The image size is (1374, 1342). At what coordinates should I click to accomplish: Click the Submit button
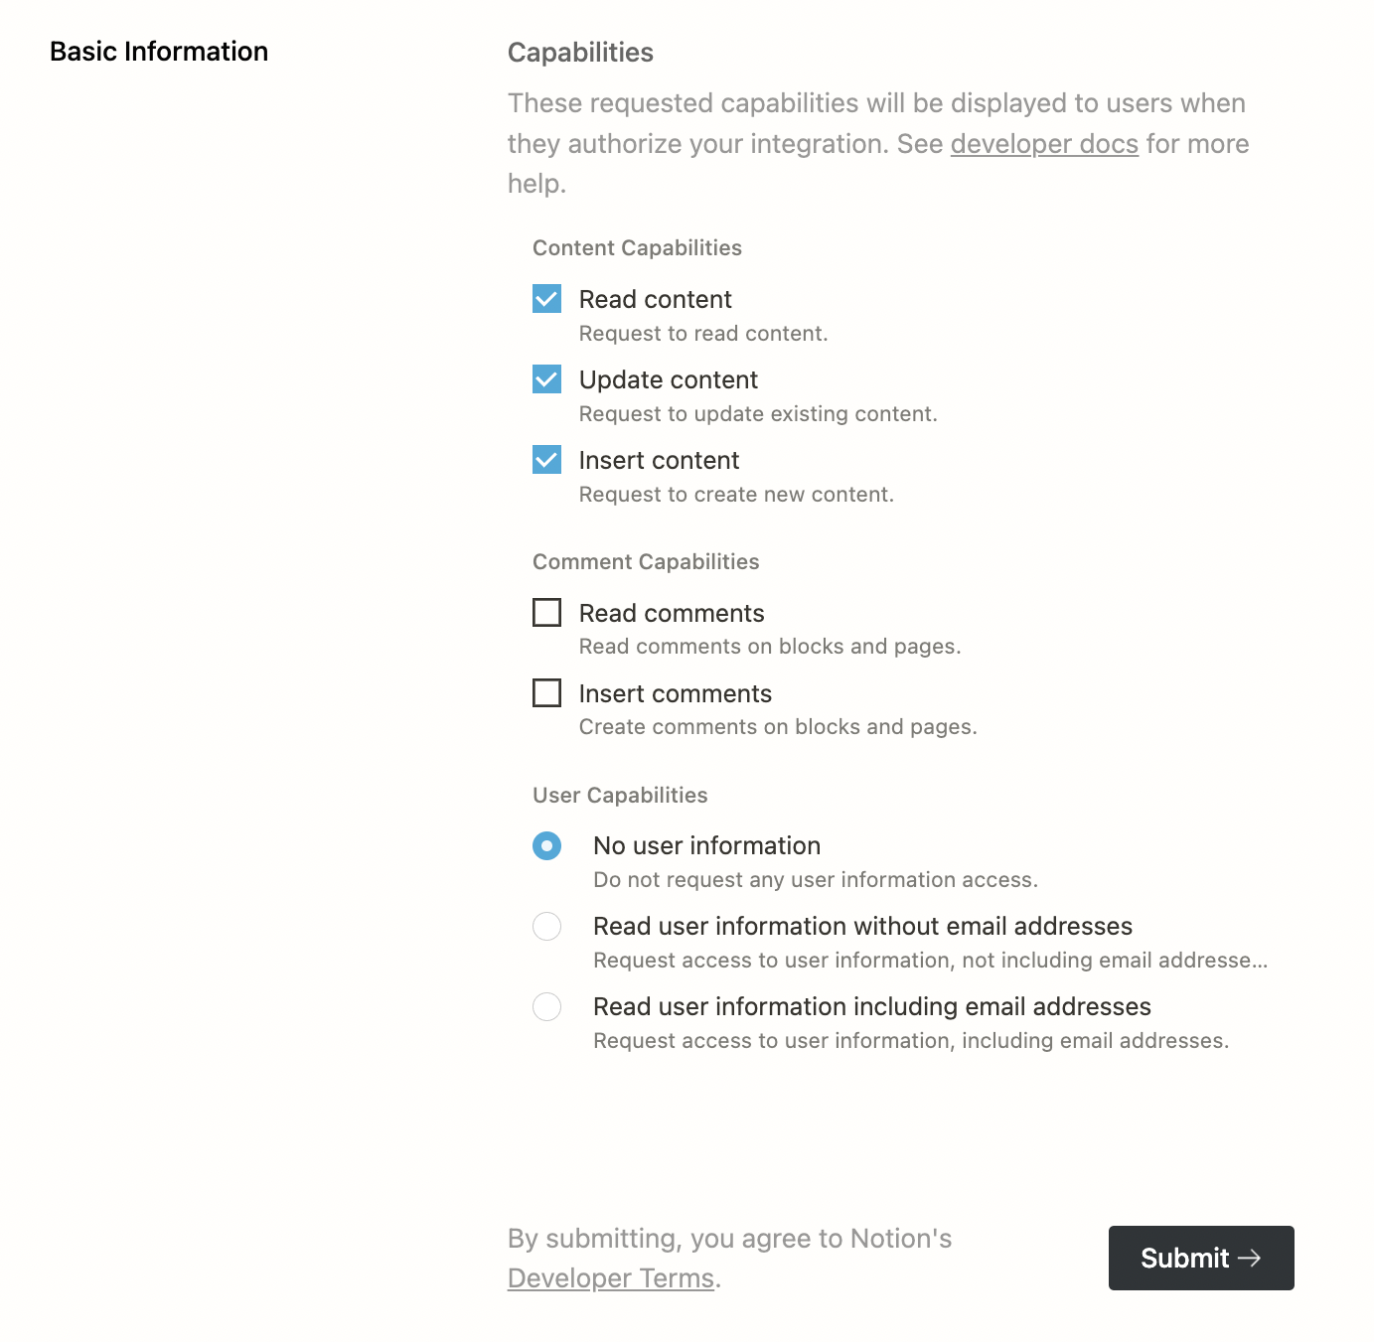(x=1201, y=1258)
